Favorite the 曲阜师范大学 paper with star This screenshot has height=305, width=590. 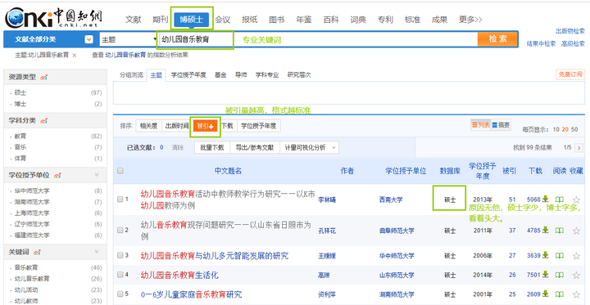point(576,231)
